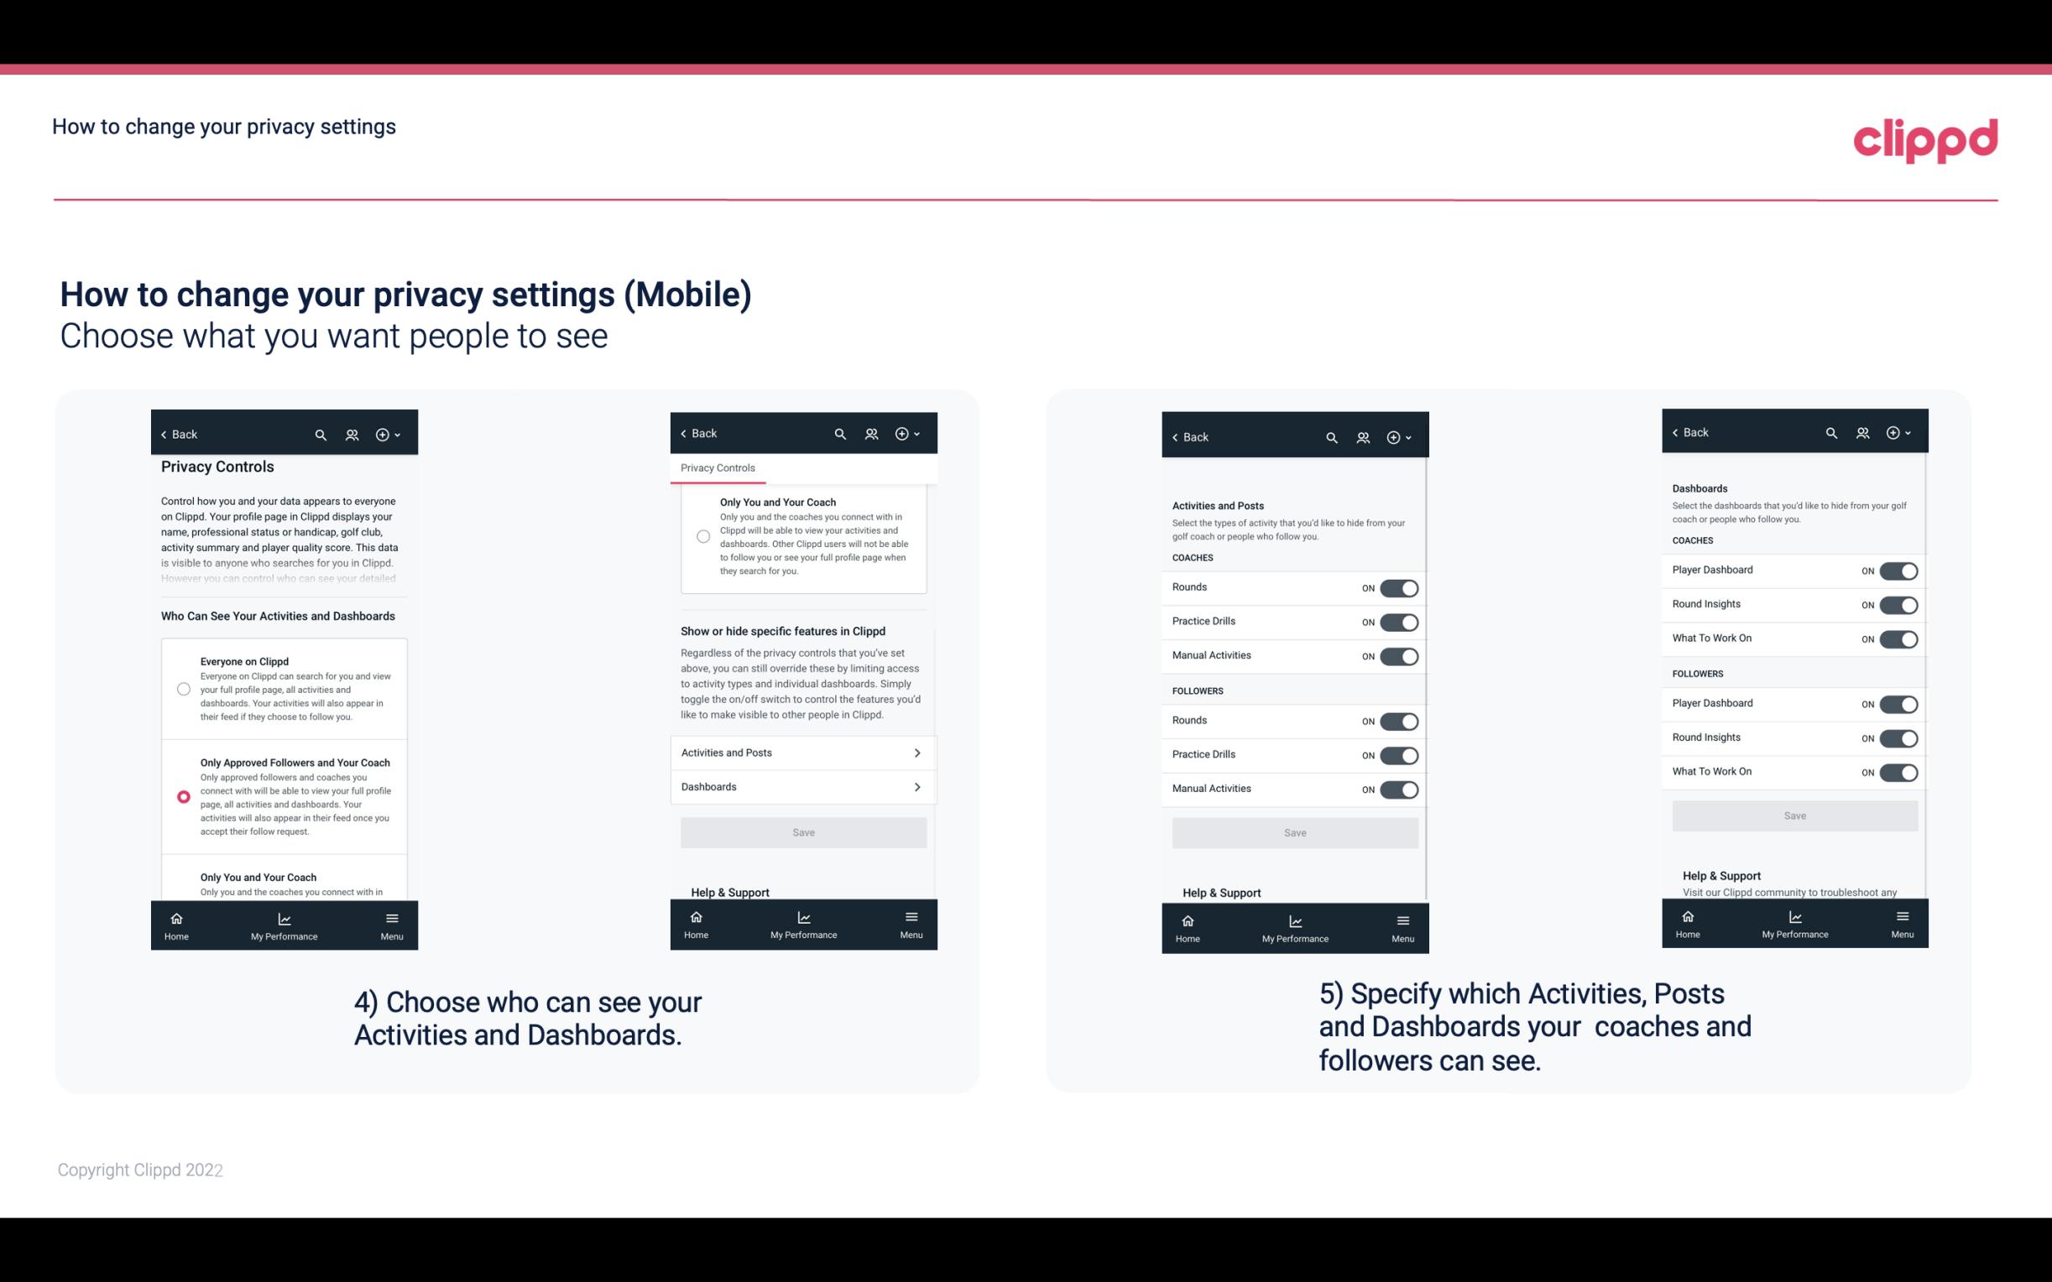The width and height of the screenshot is (2052, 1282).
Task: Click Save button on Dashboards screen
Action: 1794,816
